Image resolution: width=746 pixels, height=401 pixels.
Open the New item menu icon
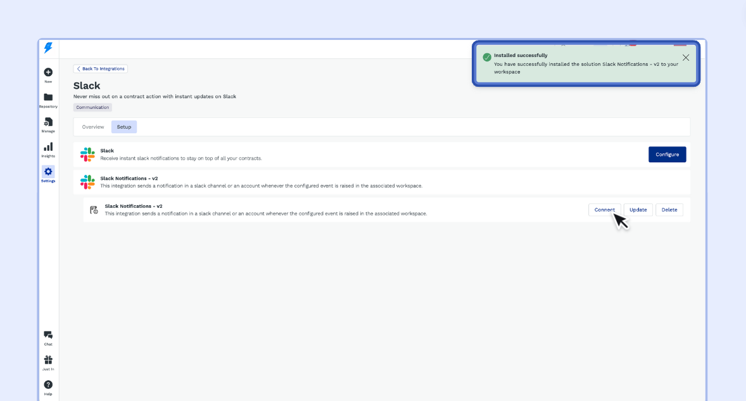pyautogui.click(x=48, y=72)
